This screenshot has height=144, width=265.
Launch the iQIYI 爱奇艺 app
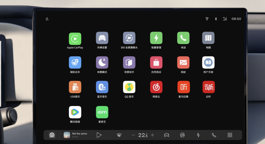click(102, 112)
